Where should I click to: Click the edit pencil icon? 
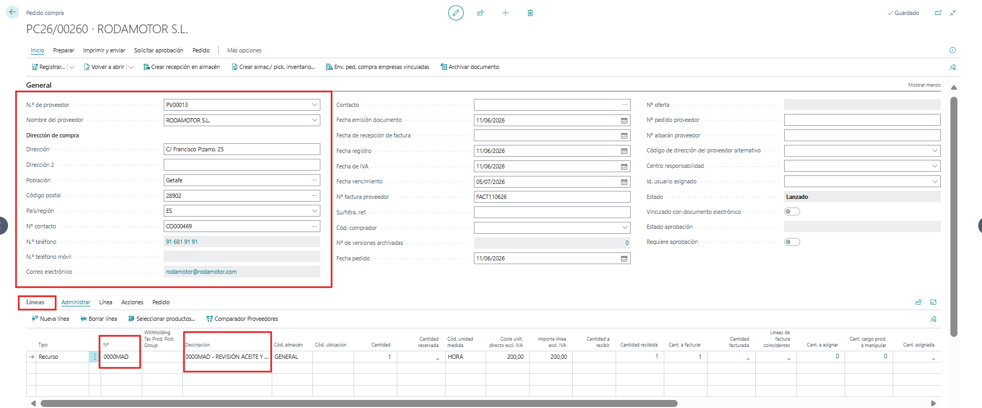(x=456, y=13)
